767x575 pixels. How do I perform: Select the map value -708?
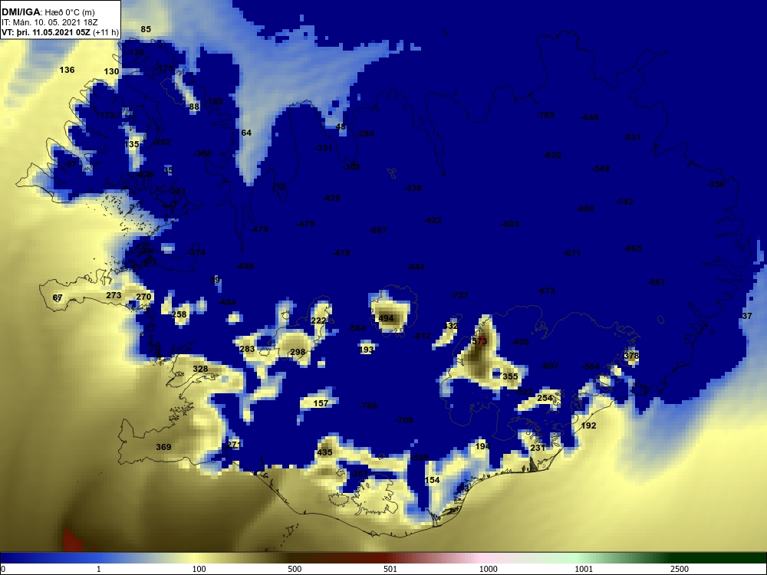(404, 420)
